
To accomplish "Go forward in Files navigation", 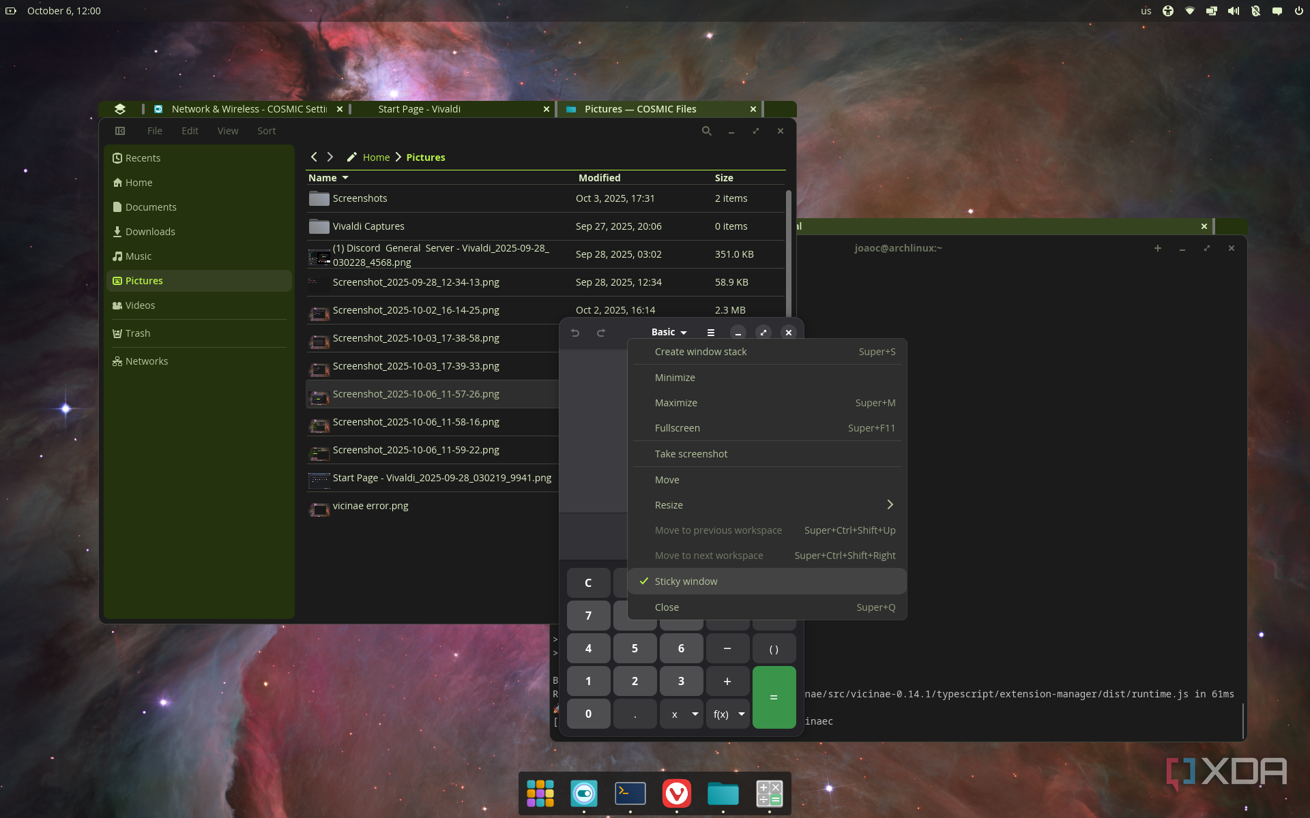I will tap(330, 157).
